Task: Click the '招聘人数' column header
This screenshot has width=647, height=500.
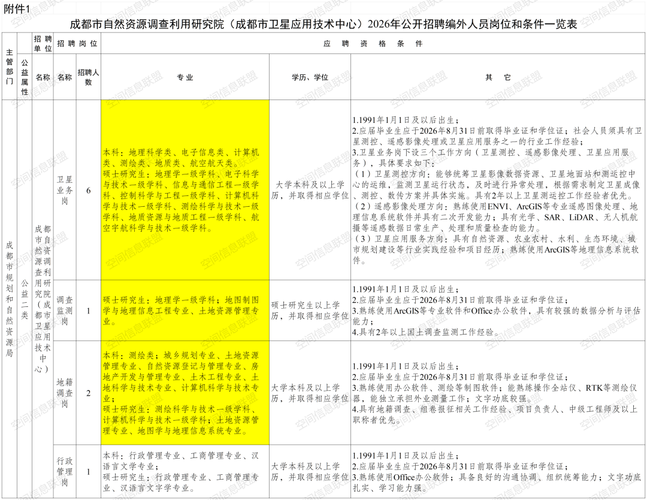Action: [x=88, y=77]
